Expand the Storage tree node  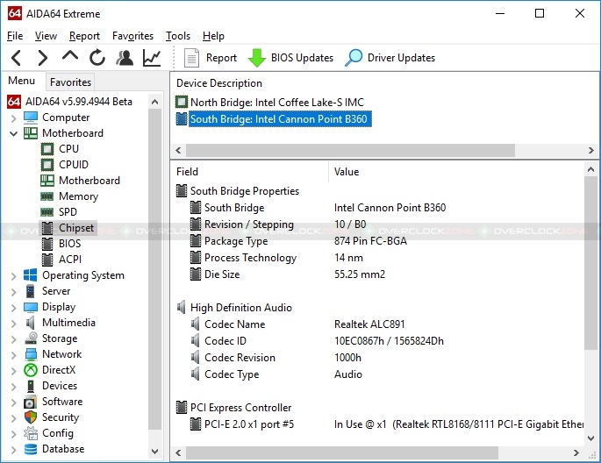(14, 339)
